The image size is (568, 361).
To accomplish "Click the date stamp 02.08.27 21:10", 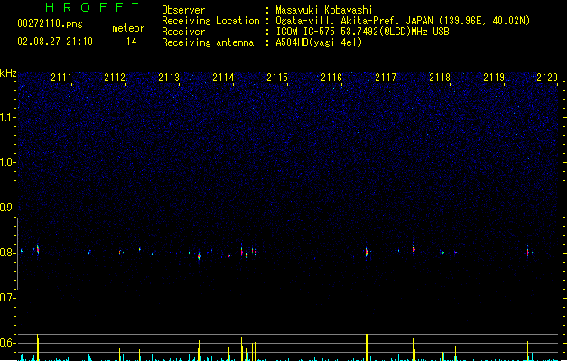I will pos(55,42).
